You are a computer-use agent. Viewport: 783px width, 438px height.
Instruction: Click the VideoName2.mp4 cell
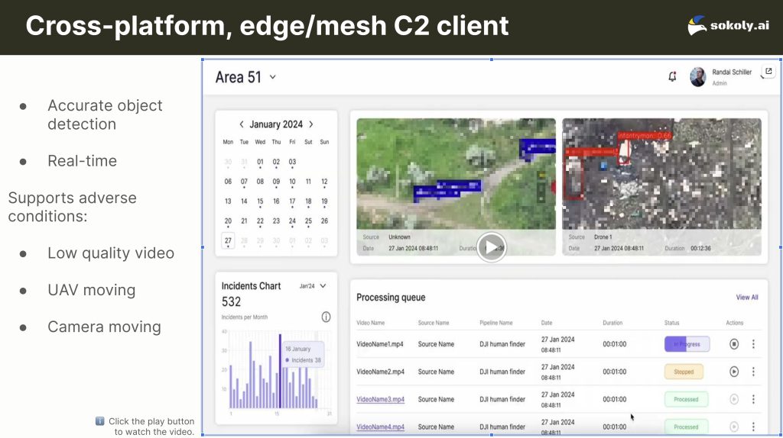381,372
